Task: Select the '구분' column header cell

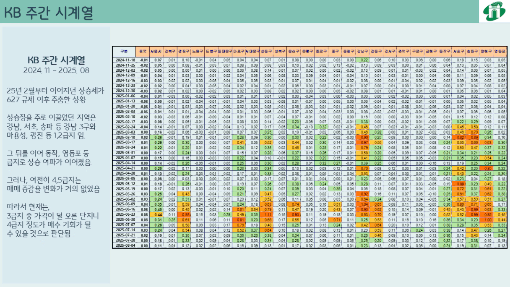Action: (124, 51)
